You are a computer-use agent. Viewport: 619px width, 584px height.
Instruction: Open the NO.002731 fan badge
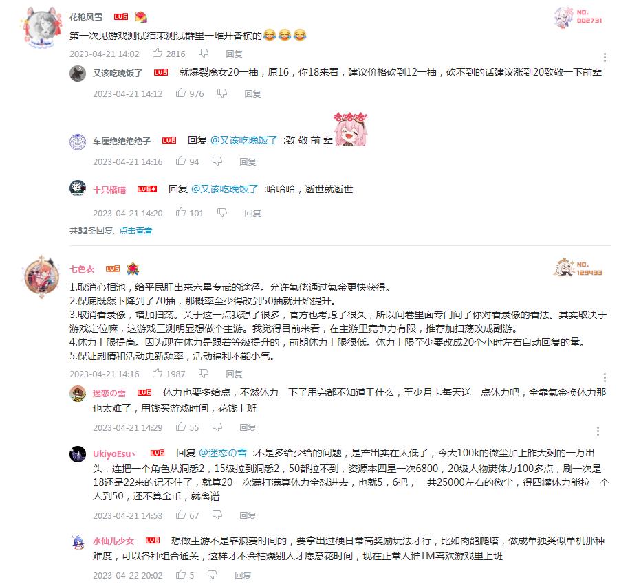click(x=578, y=17)
